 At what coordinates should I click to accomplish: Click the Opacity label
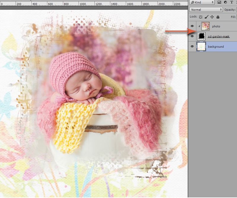(x=230, y=10)
